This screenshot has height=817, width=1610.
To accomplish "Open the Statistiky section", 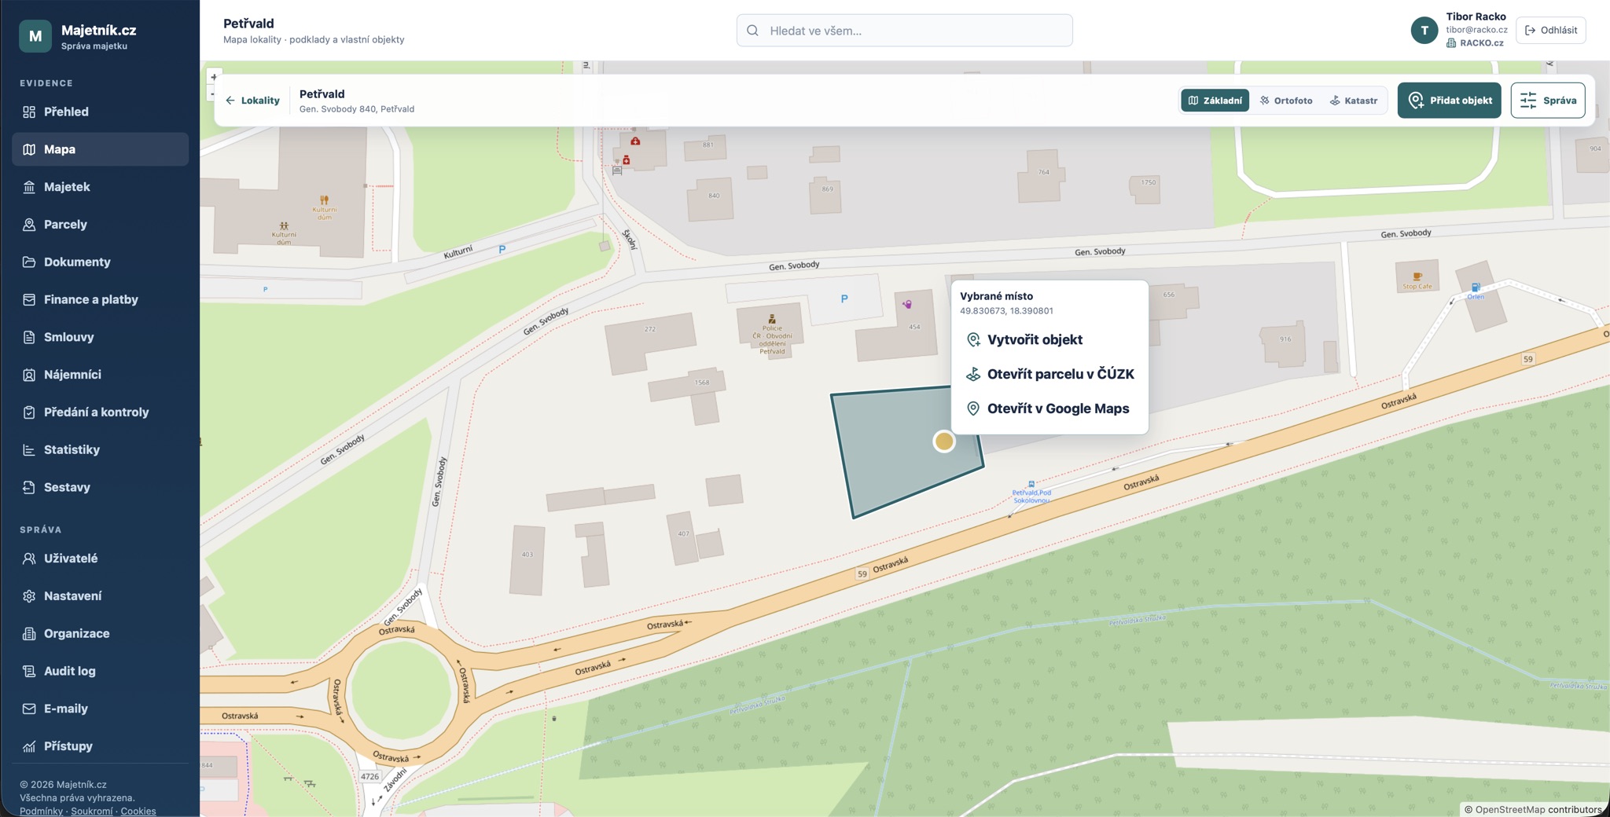I will click(100, 449).
